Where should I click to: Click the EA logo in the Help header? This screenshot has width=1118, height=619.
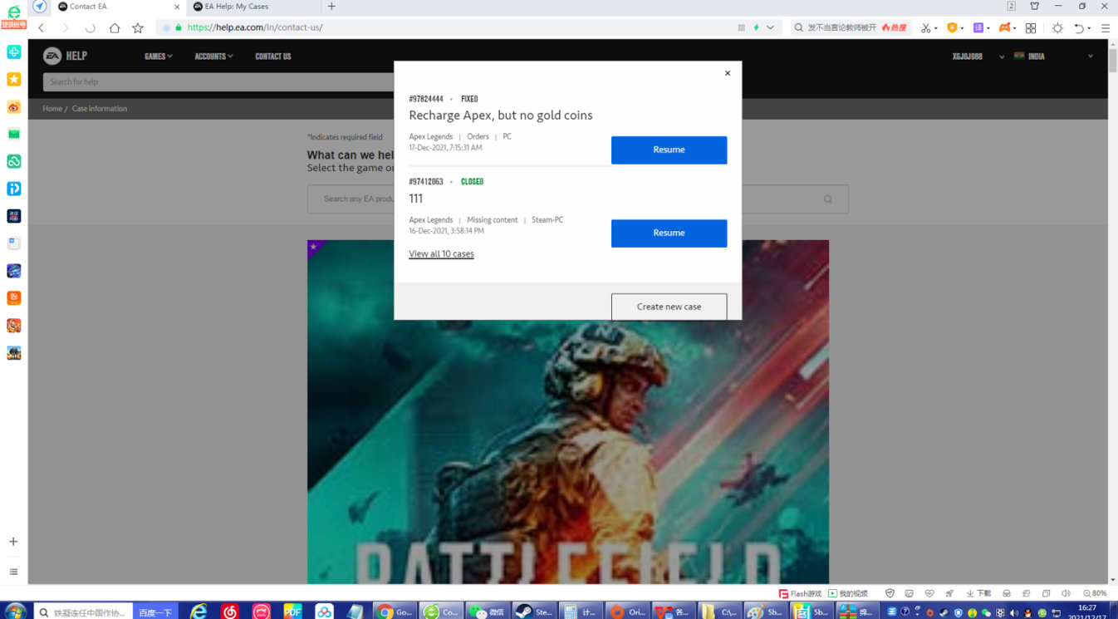click(x=52, y=56)
